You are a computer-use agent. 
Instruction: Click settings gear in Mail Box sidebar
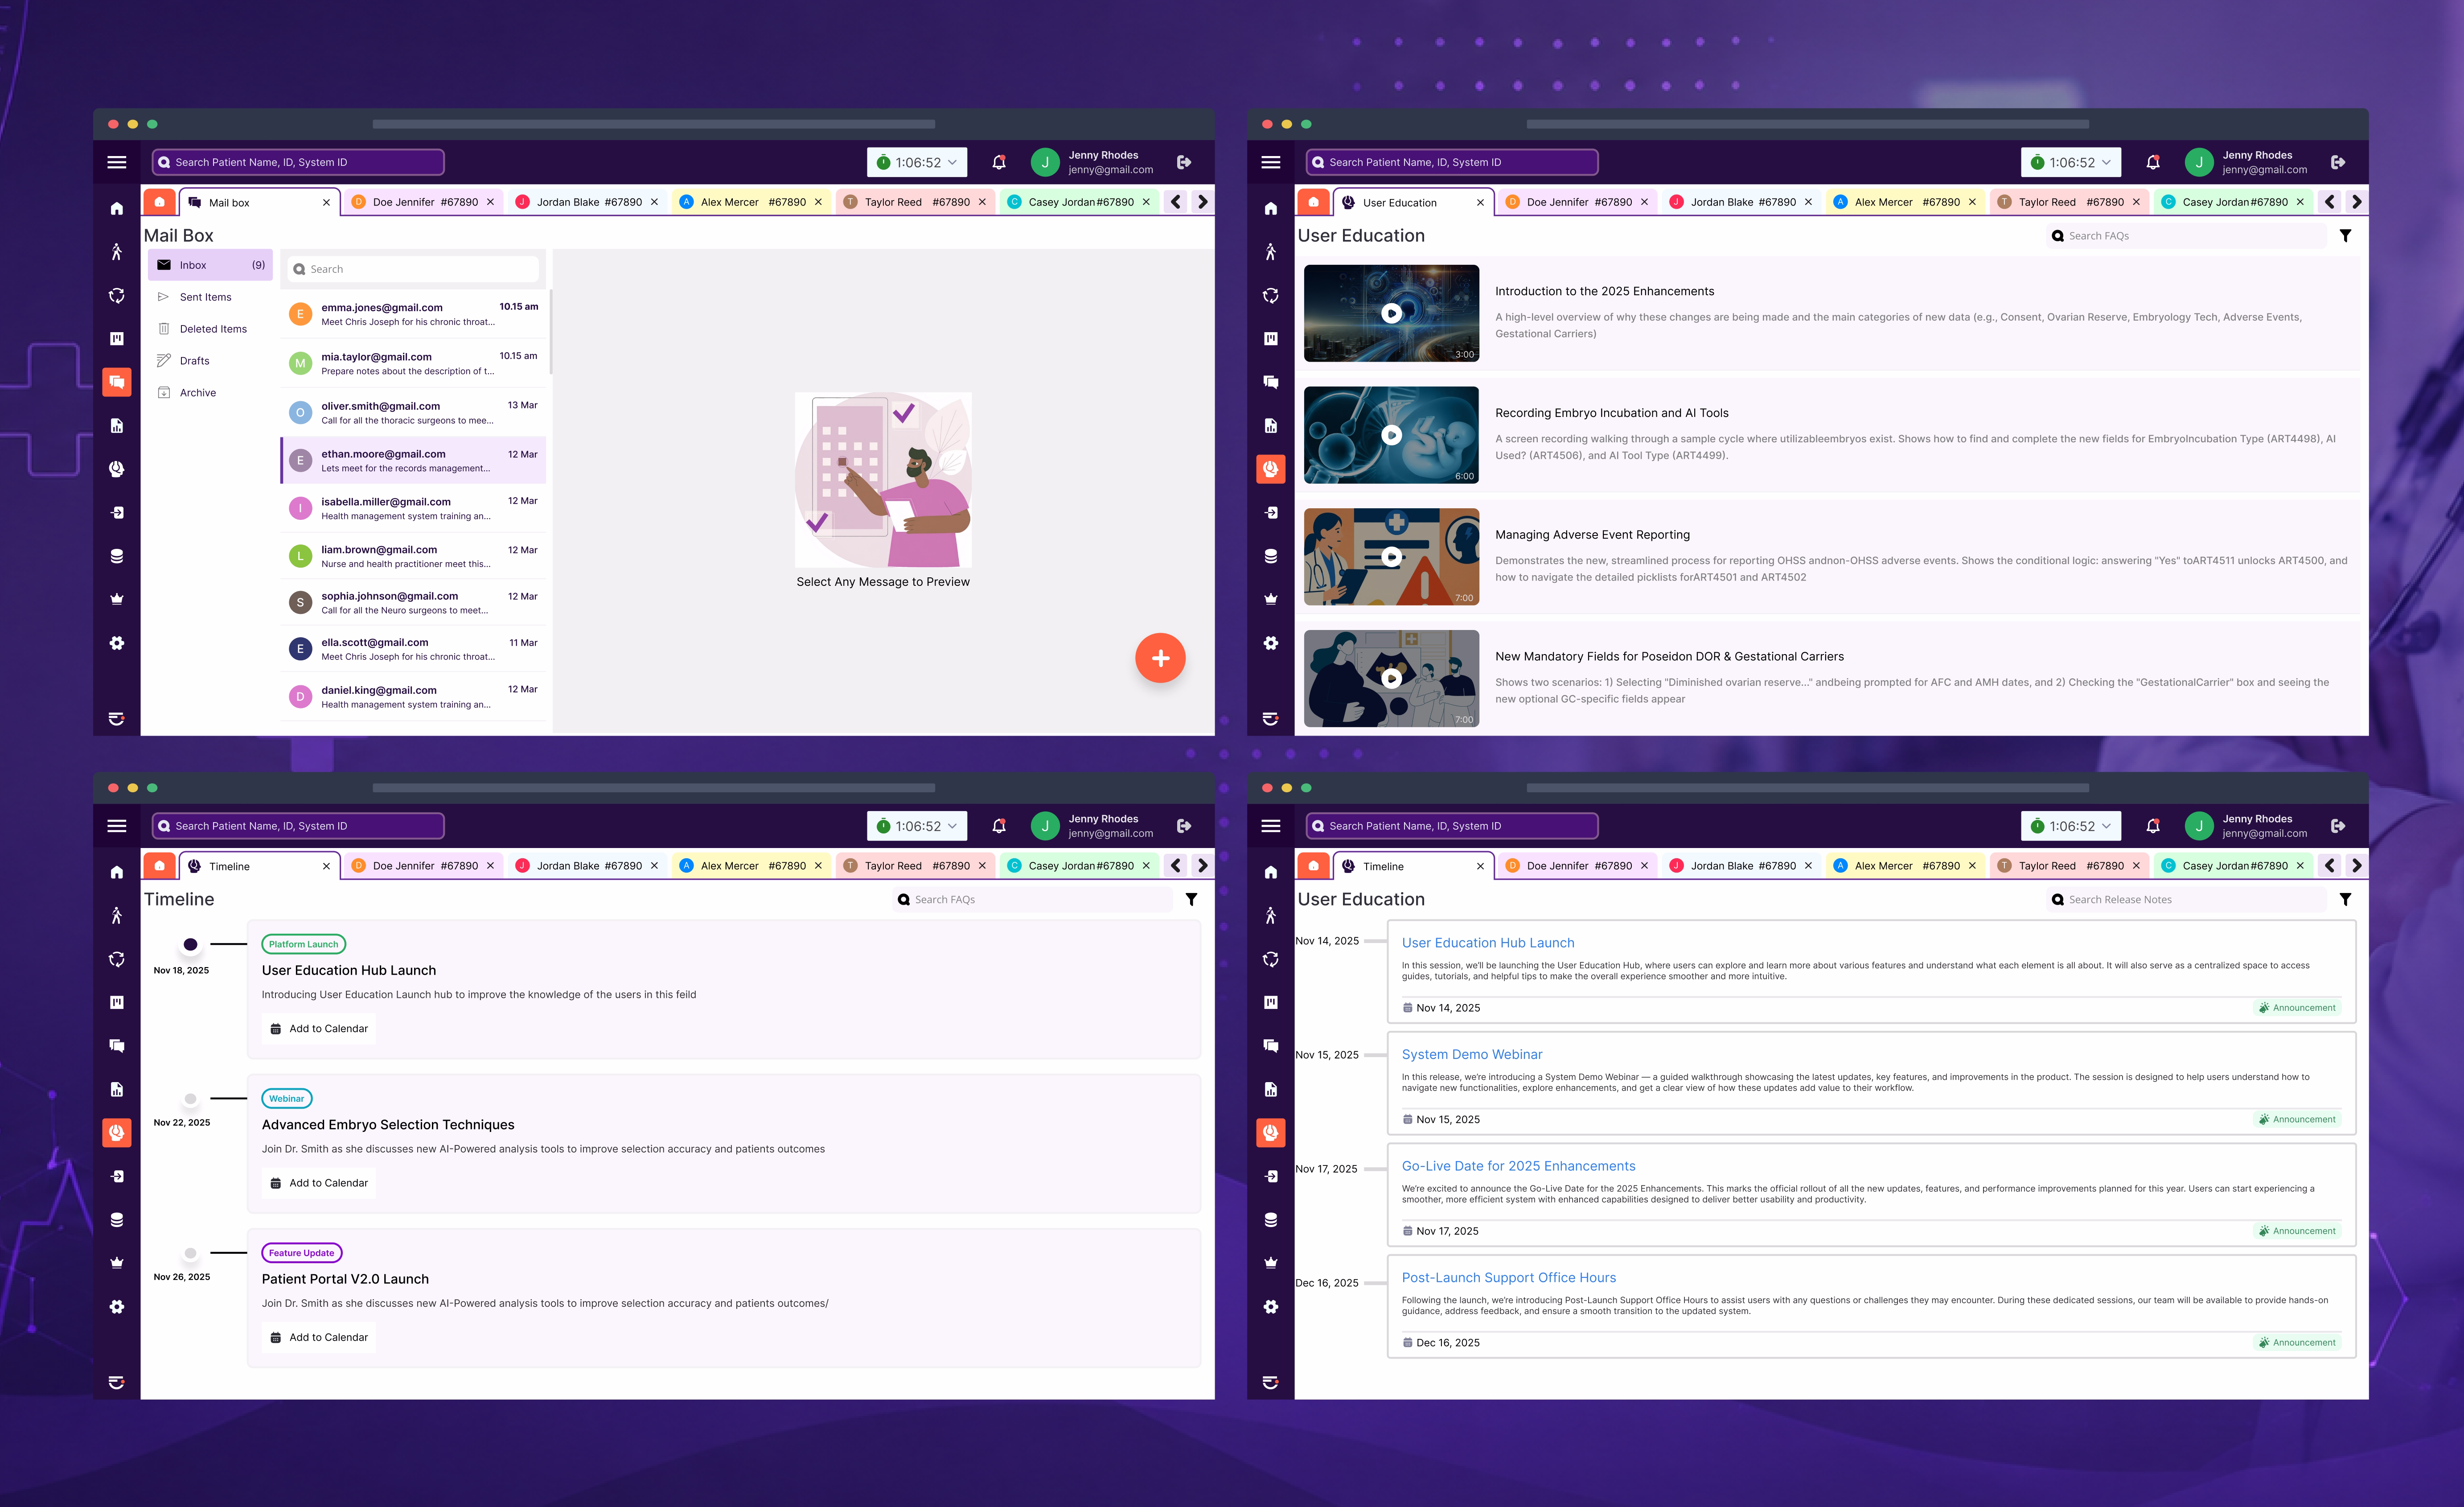[117, 643]
